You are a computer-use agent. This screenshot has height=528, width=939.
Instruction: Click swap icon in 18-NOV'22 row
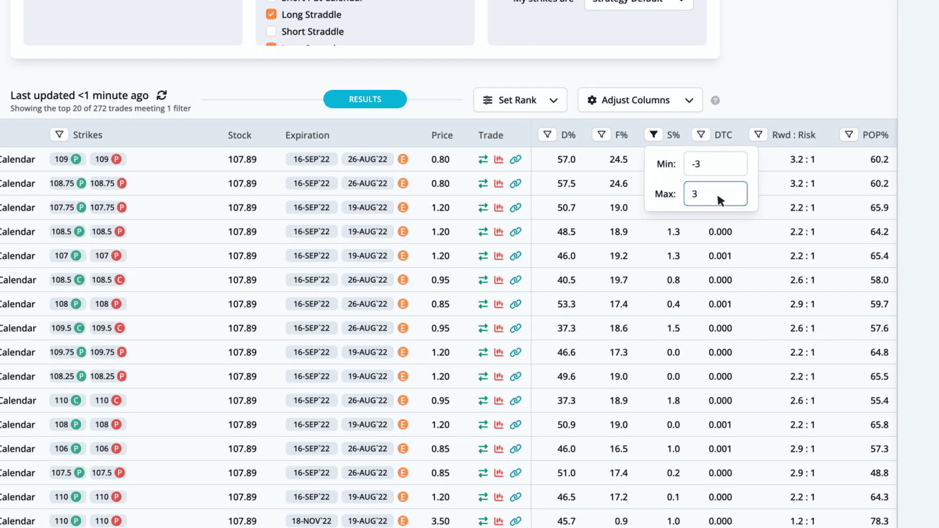(x=483, y=521)
